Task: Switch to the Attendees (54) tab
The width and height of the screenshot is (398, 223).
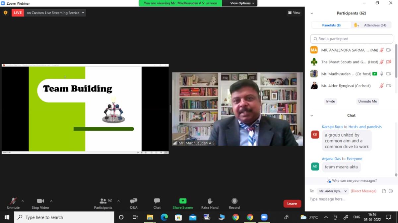Action: click(x=371, y=25)
